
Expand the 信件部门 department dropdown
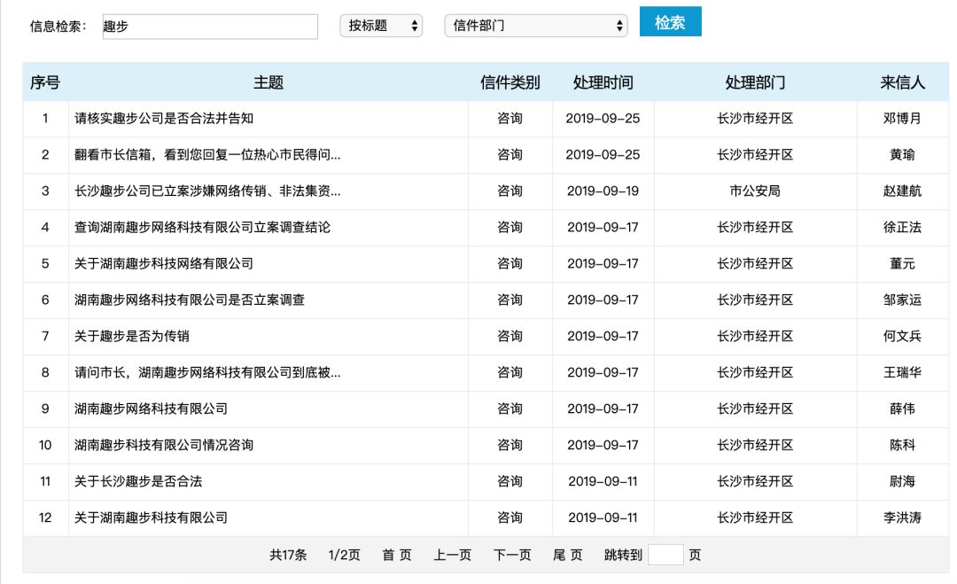point(536,26)
